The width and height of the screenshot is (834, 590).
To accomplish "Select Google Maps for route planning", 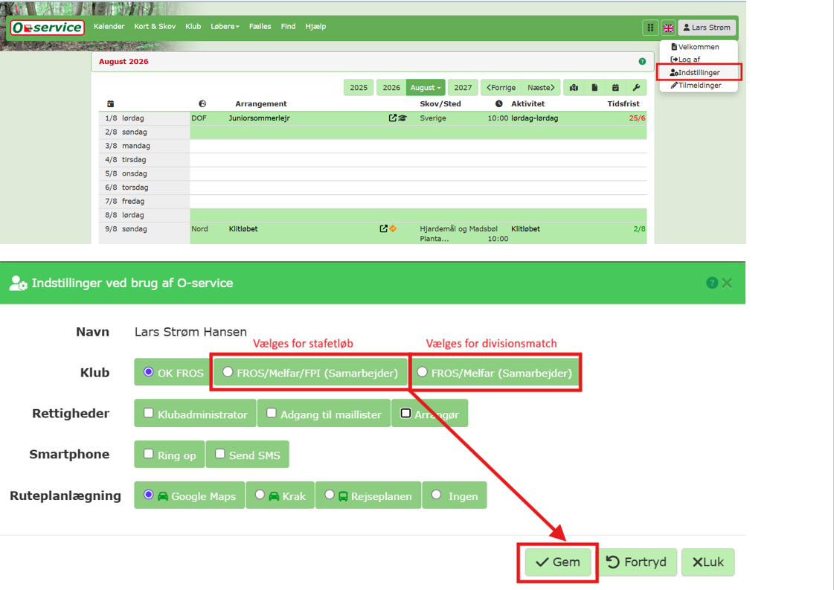I will pos(148,495).
